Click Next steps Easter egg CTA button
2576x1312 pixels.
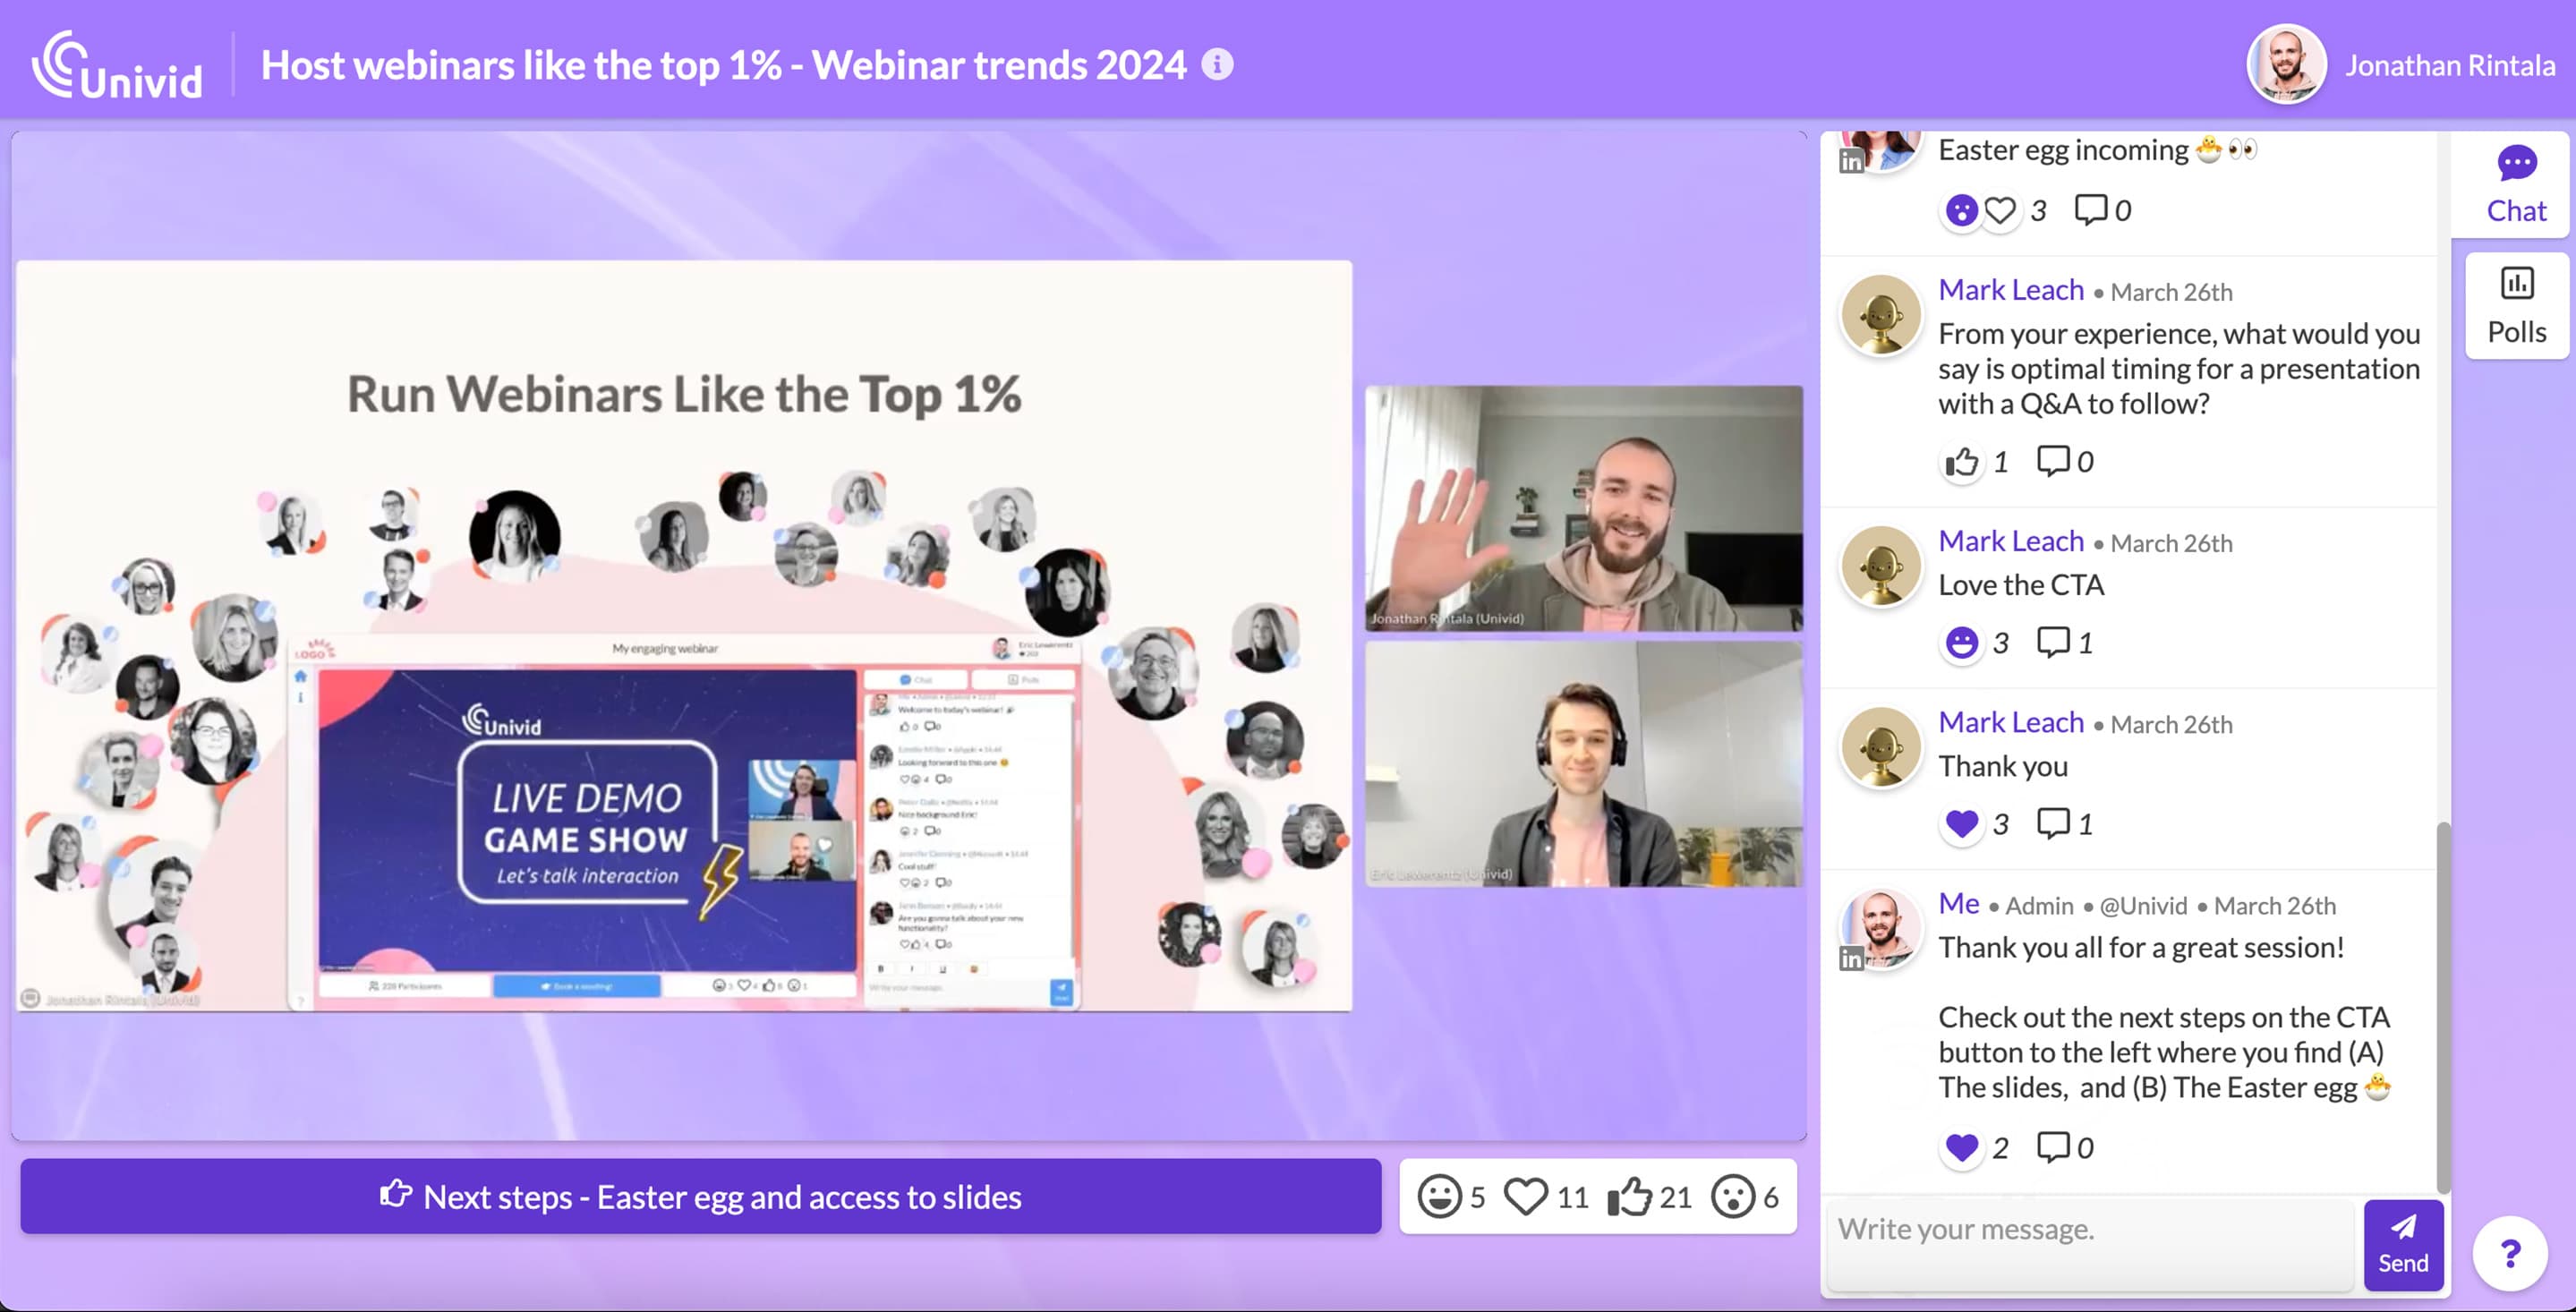tap(700, 1196)
